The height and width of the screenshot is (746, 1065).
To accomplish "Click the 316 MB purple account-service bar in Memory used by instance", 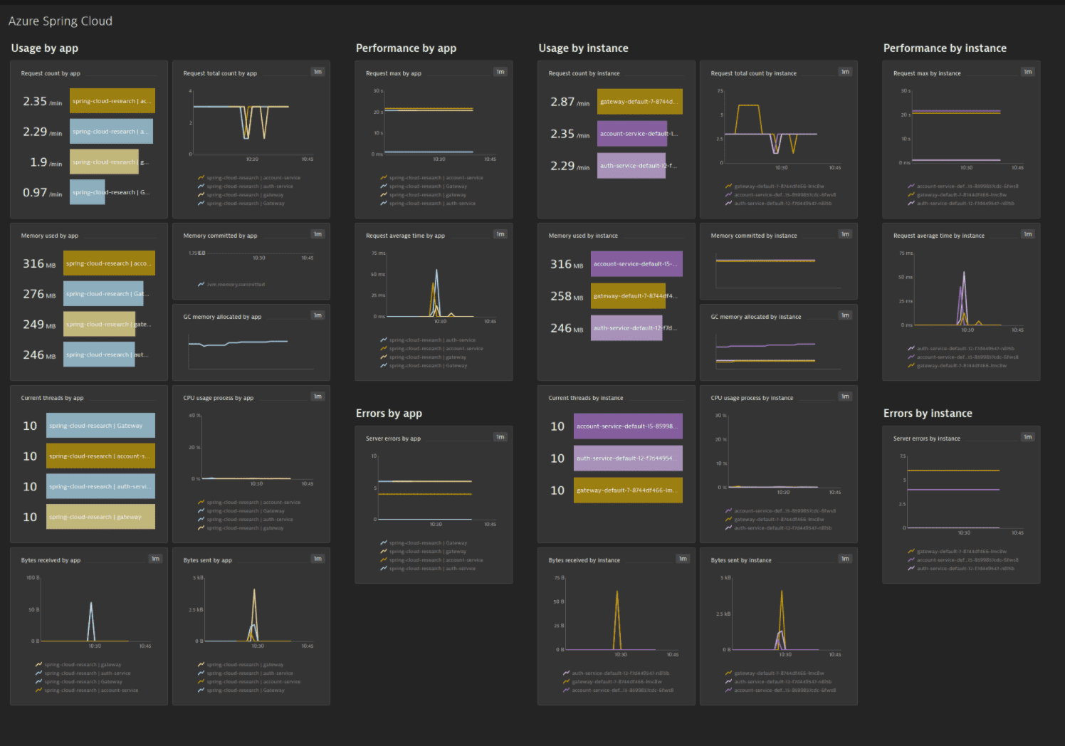I will [x=636, y=264].
